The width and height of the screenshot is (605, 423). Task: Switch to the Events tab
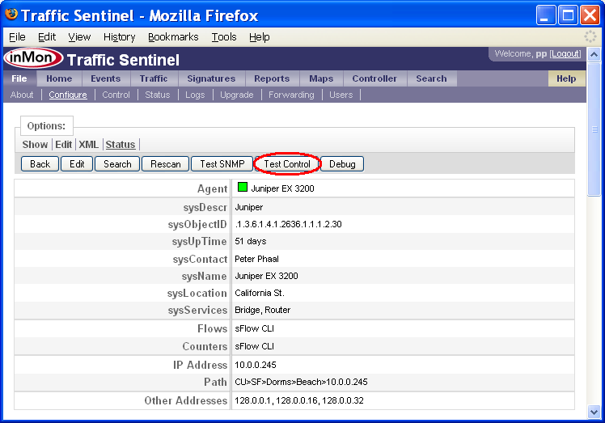click(106, 78)
